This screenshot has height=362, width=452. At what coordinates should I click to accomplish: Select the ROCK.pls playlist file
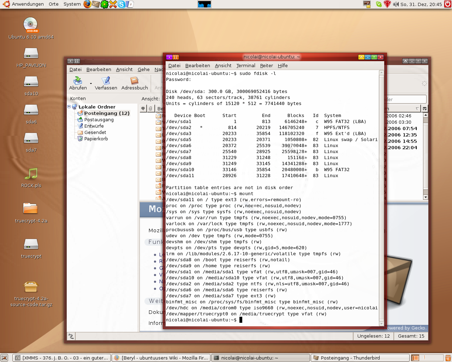pos(31,177)
